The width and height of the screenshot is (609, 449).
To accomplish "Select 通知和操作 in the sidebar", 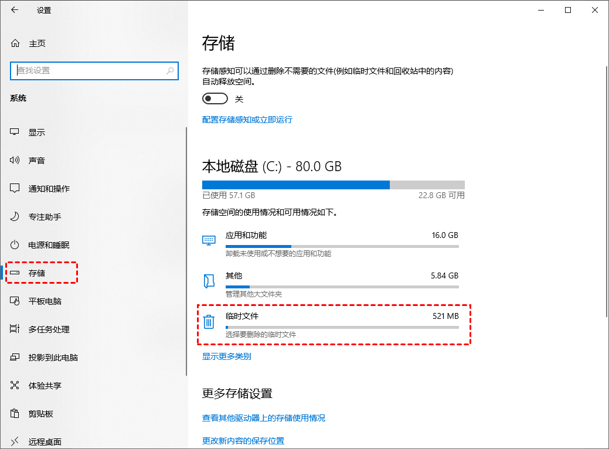I will 46,188.
